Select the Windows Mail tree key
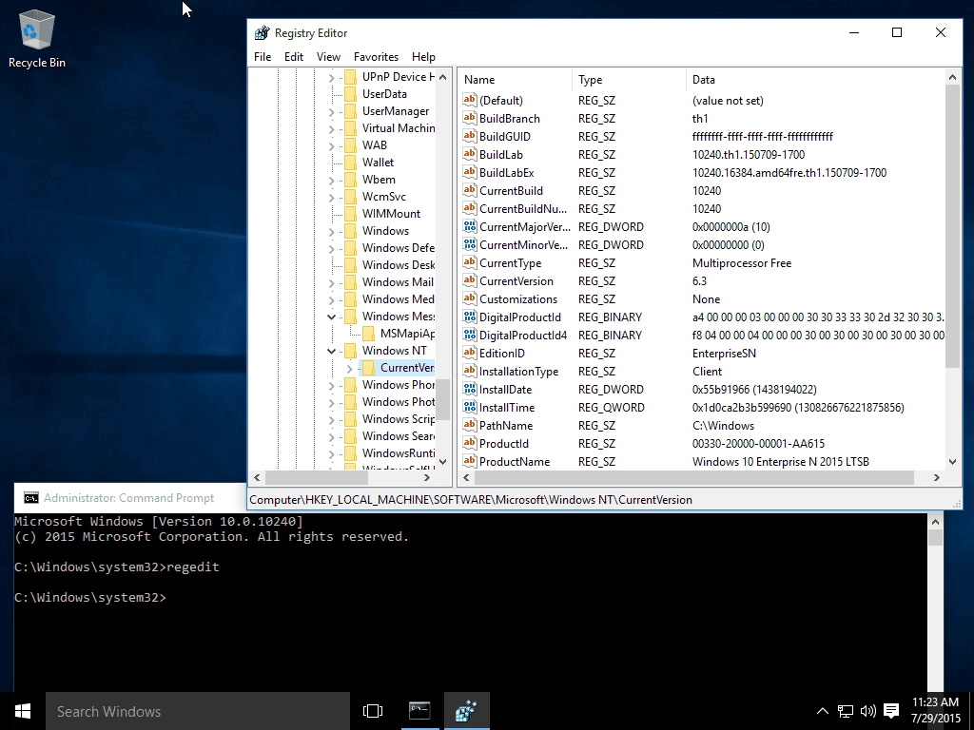Viewport: 974px width, 730px height. click(x=398, y=281)
